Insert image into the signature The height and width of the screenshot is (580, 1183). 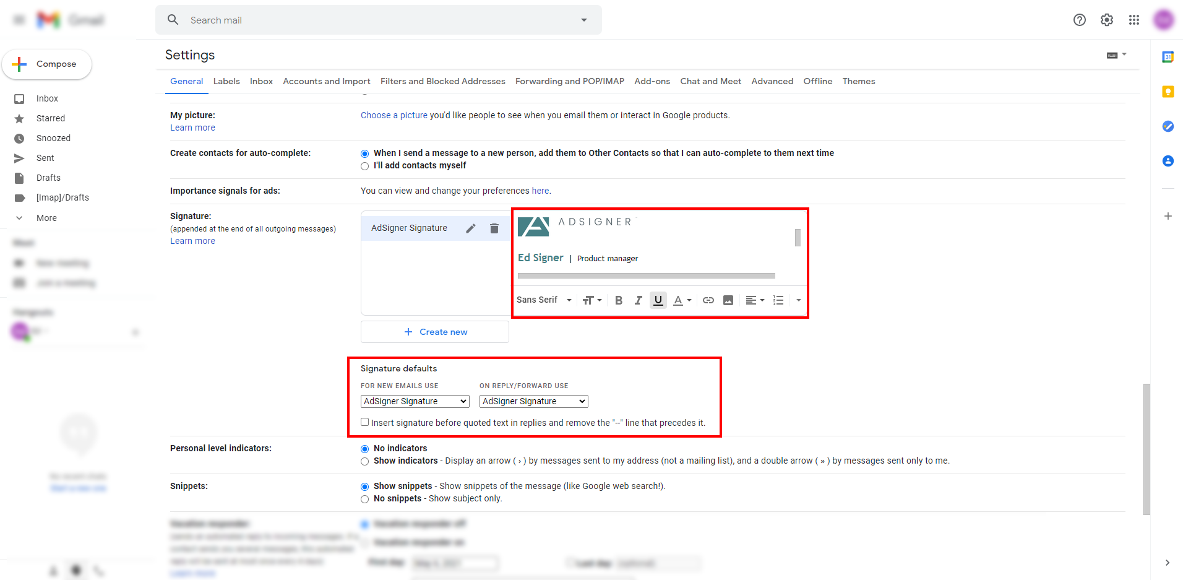click(728, 300)
